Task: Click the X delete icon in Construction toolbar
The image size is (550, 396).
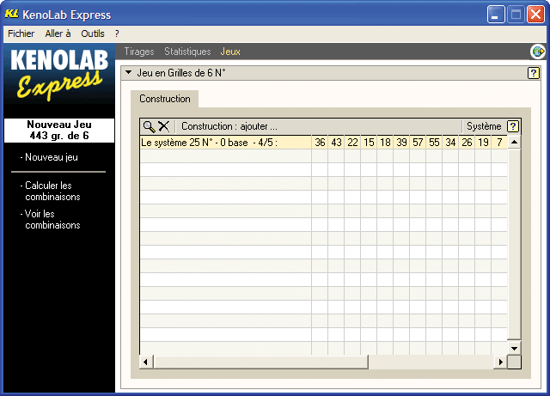Action: click(163, 126)
